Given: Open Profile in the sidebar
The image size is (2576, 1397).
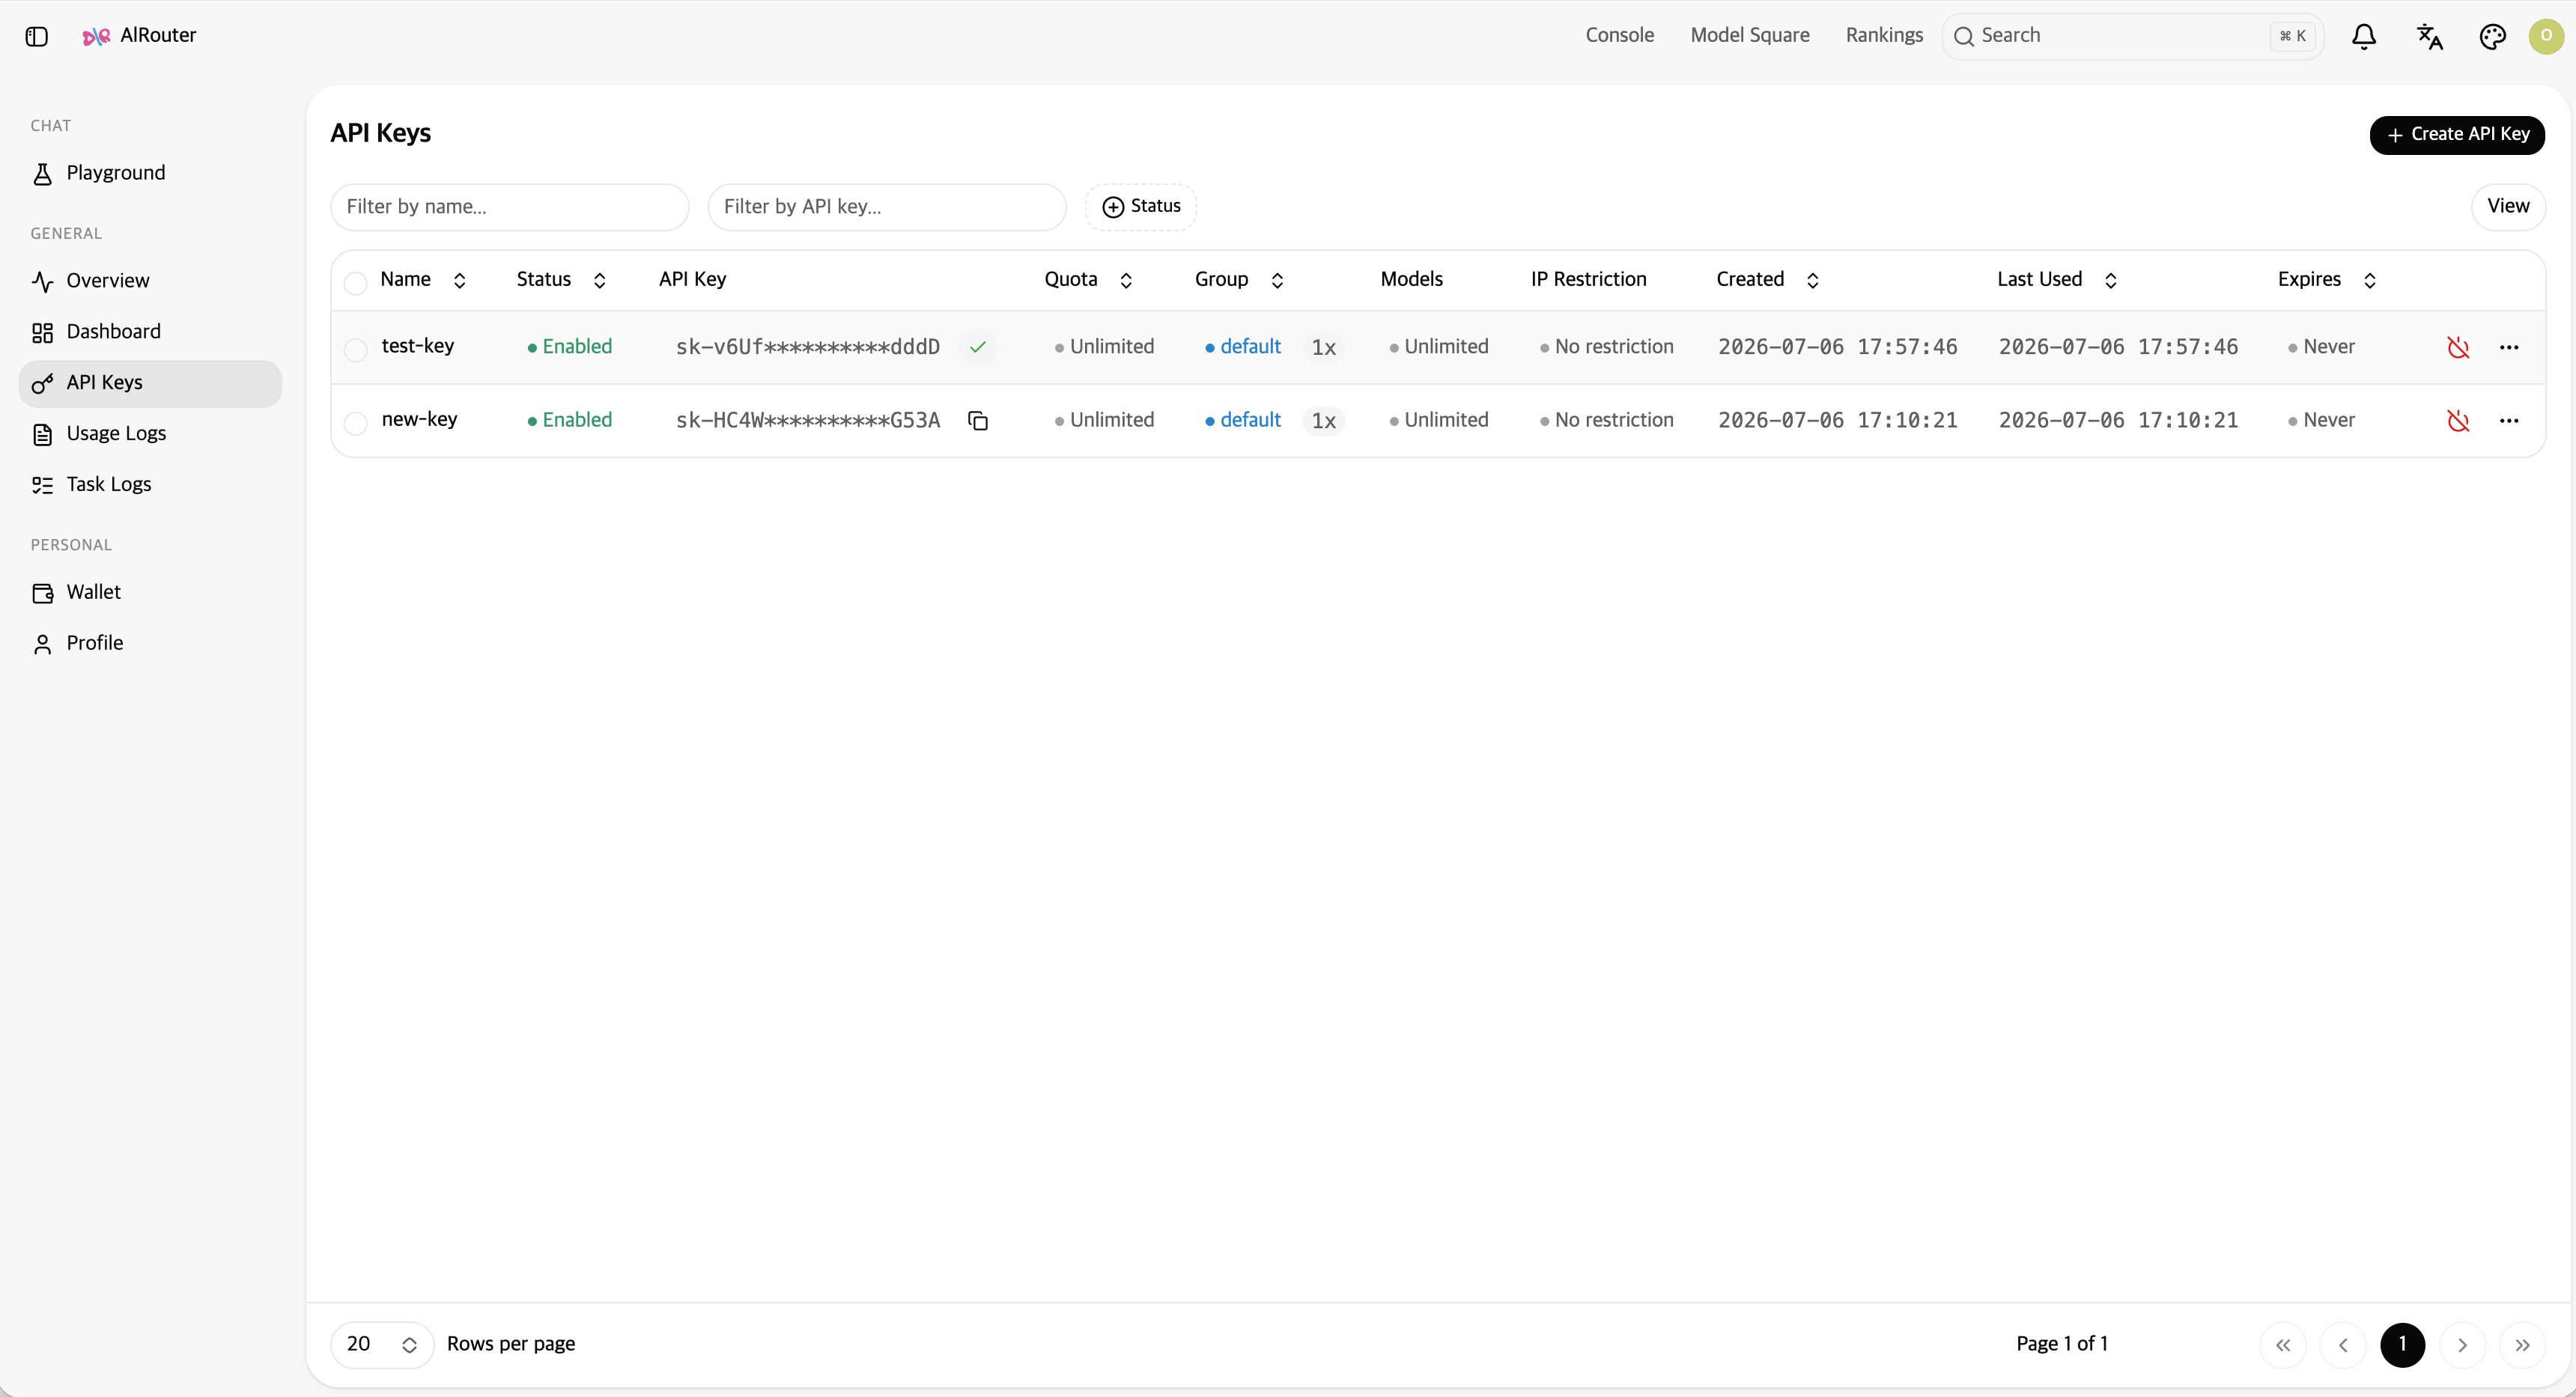Looking at the screenshot, I should (x=150, y=645).
